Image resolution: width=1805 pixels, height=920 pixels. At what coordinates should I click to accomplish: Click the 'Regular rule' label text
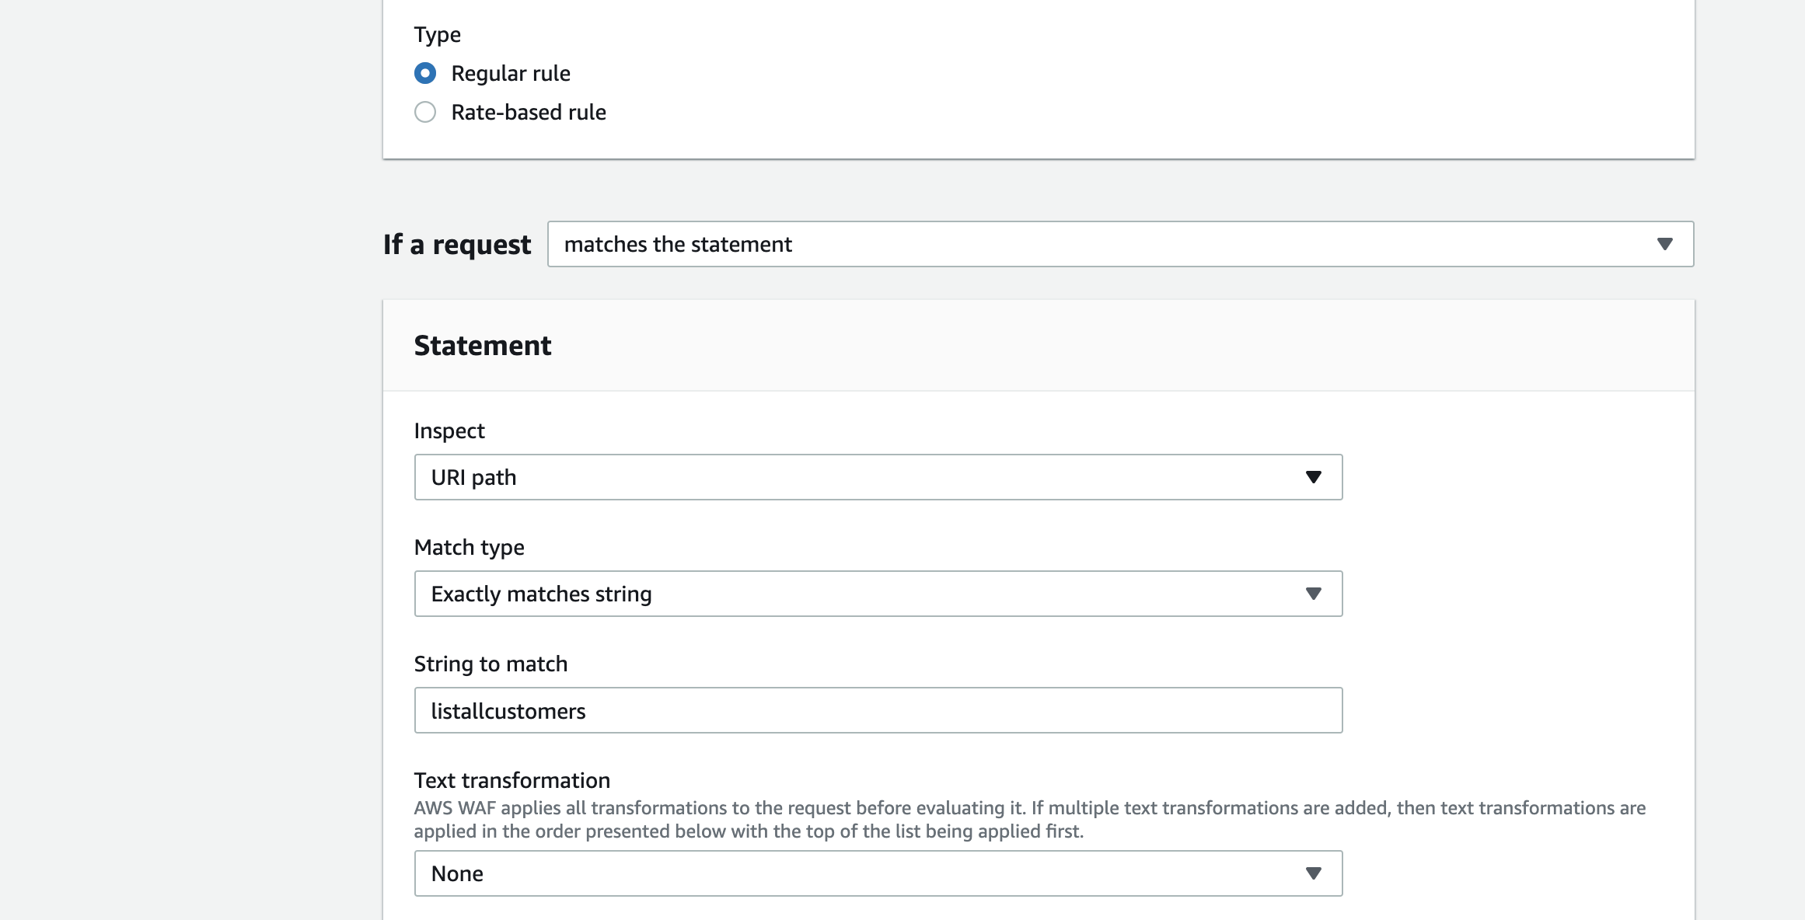[x=511, y=73]
